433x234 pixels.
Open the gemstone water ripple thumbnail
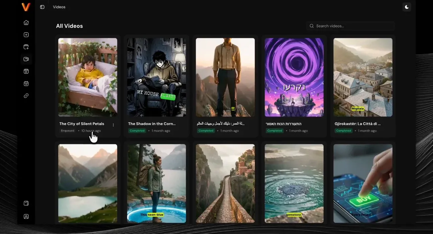(294, 184)
